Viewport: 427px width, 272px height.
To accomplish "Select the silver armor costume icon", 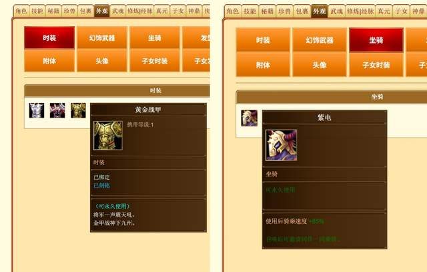I will click(x=37, y=110).
